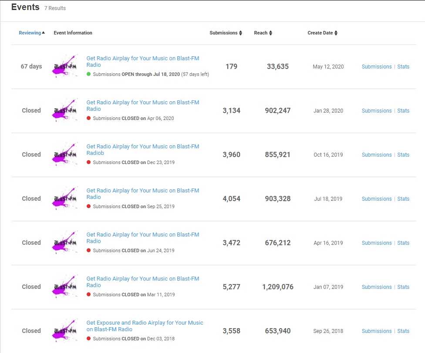425x353 pixels.
Task: Sort by Reach column arrows
Action: pos(270,33)
